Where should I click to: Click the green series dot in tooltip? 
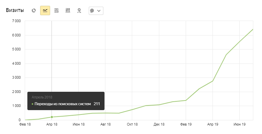coord(32,104)
